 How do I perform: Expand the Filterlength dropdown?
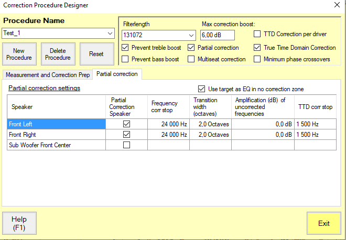pos(191,35)
